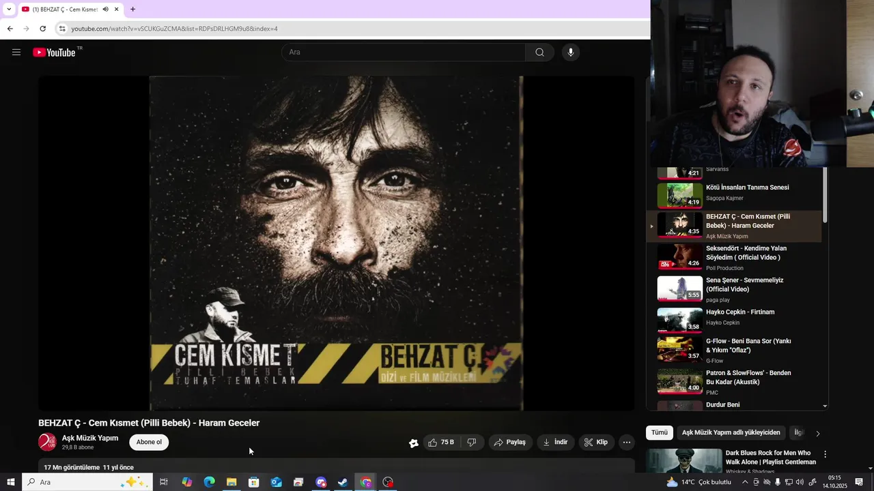The width and height of the screenshot is (874, 491).
Task: Open the Copilot icon on the taskbar
Action: (187, 482)
